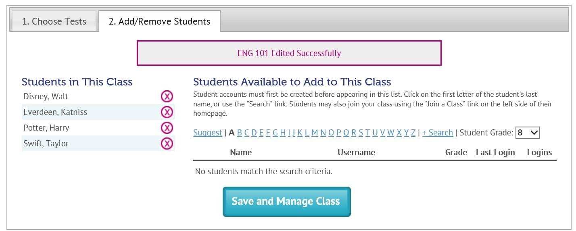Image resolution: width=576 pixels, height=231 pixels.
Task: Select the Add/Remove Students tab
Action: point(159,21)
